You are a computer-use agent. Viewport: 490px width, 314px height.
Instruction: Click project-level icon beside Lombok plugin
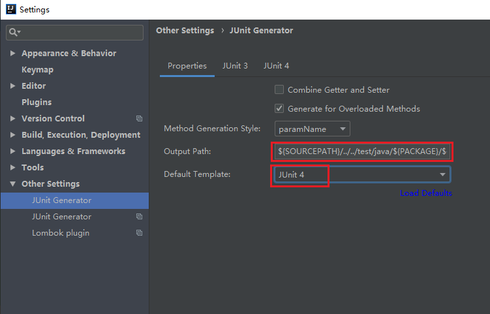[x=139, y=232]
